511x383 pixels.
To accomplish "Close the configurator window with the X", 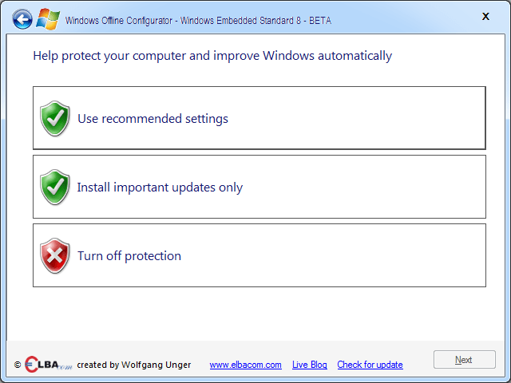I will (485, 16).
